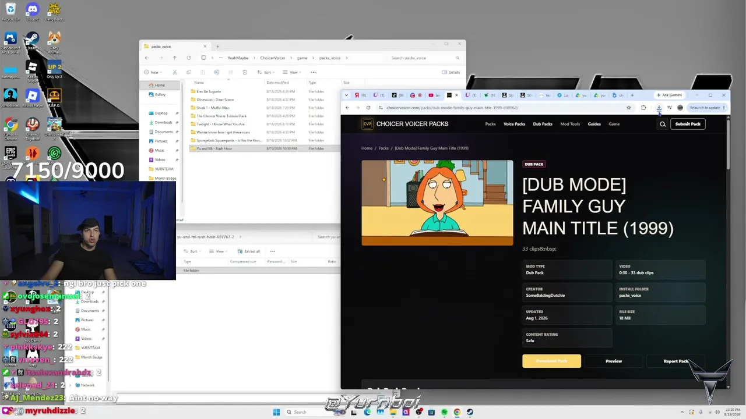Toggle the Details pane in File Explorer

pos(451,72)
